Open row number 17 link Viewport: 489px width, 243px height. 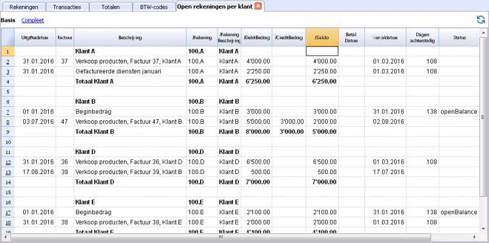pyautogui.click(x=8, y=212)
